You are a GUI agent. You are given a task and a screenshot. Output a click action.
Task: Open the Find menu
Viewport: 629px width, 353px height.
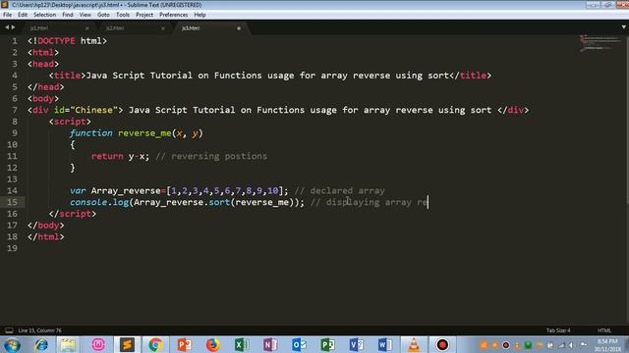(68, 15)
